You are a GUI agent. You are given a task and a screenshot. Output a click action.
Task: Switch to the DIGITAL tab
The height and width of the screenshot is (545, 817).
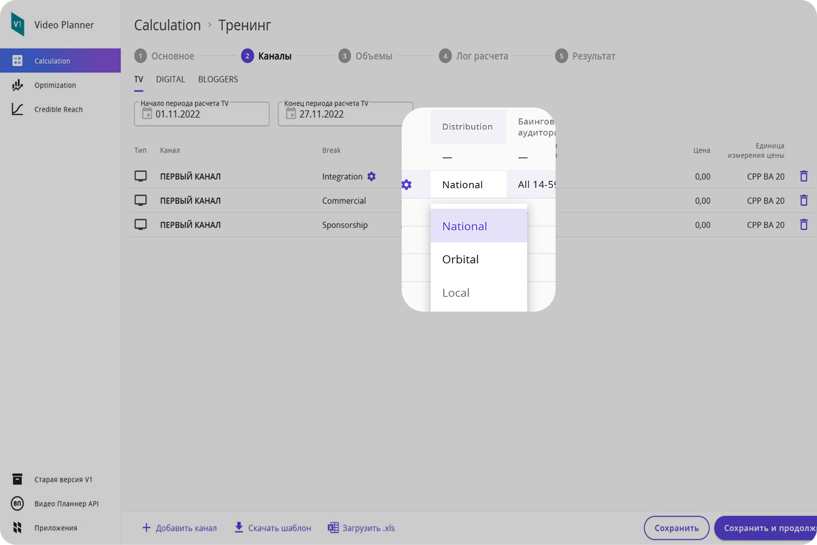170,80
